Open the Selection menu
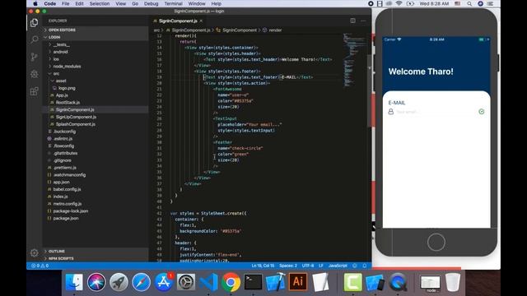This screenshot has height=296, width=527. click(x=100, y=3)
